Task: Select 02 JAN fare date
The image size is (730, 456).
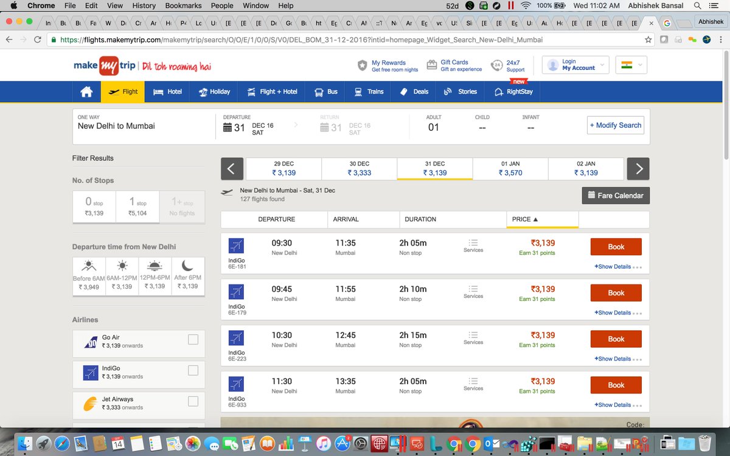Action: [586, 169]
